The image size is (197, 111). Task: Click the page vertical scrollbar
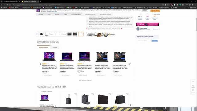(196, 25)
